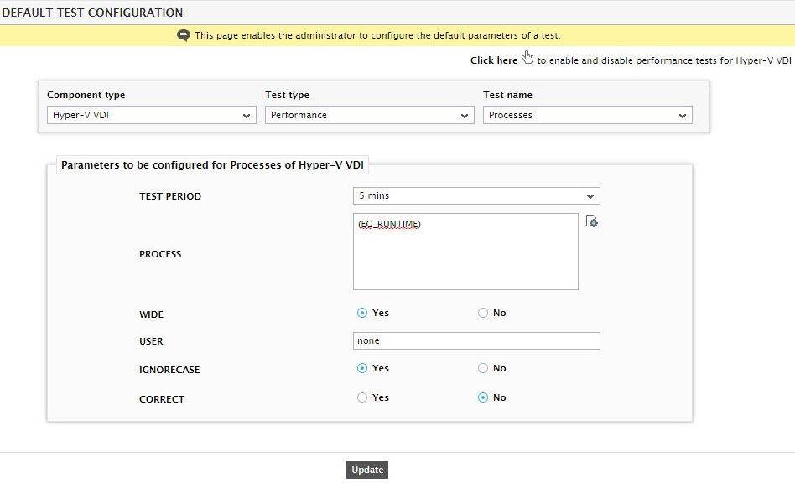Select No for CORRECT
The width and height of the screenshot is (795, 483).
click(483, 397)
